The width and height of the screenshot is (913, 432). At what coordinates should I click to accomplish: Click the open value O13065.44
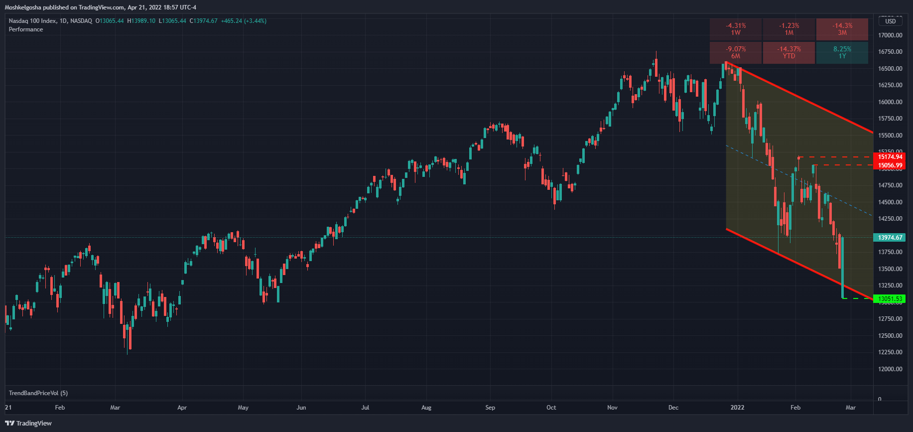(x=110, y=21)
